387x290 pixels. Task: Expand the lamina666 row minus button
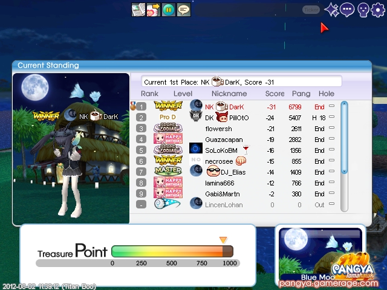coord(332,182)
